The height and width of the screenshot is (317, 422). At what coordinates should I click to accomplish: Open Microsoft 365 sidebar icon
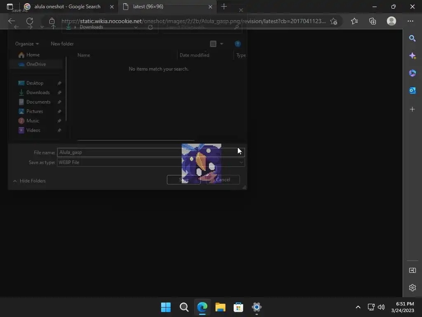[412, 73]
